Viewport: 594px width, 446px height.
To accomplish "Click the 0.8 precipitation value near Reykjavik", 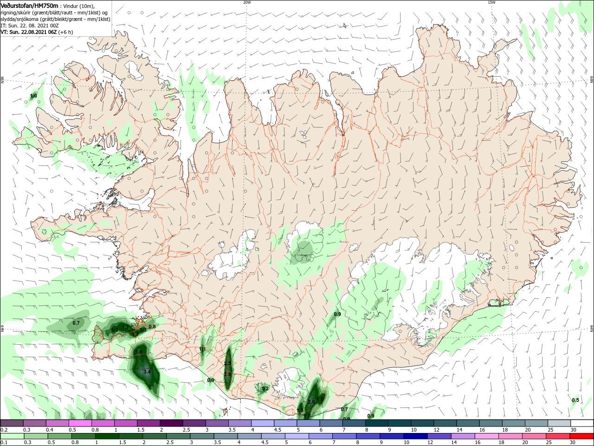I will [x=152, y=327].
